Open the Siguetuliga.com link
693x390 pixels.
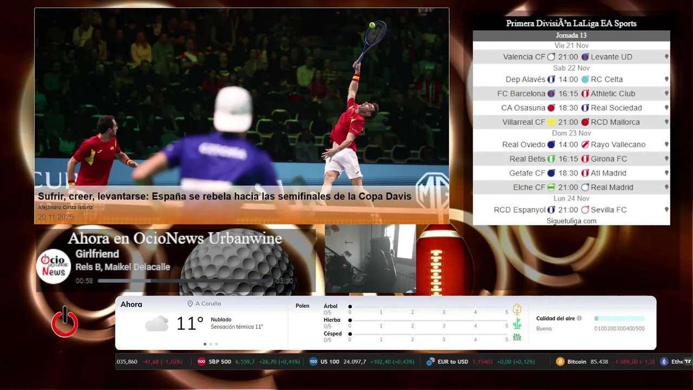pos(571,221)
